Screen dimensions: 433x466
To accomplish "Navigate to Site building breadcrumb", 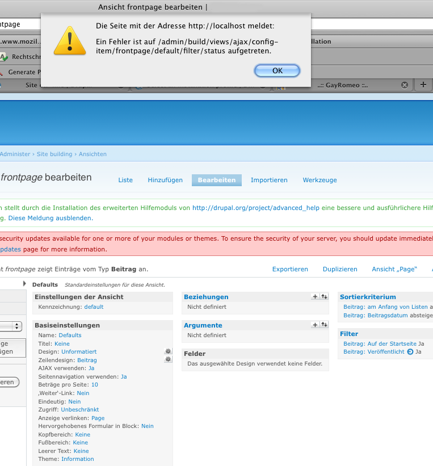I will (x=54, y=154).
